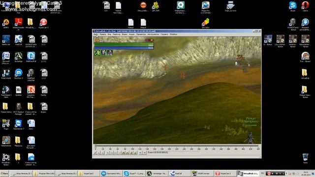Click the frame position readout field
315x177 pixels.
(174, 153)
